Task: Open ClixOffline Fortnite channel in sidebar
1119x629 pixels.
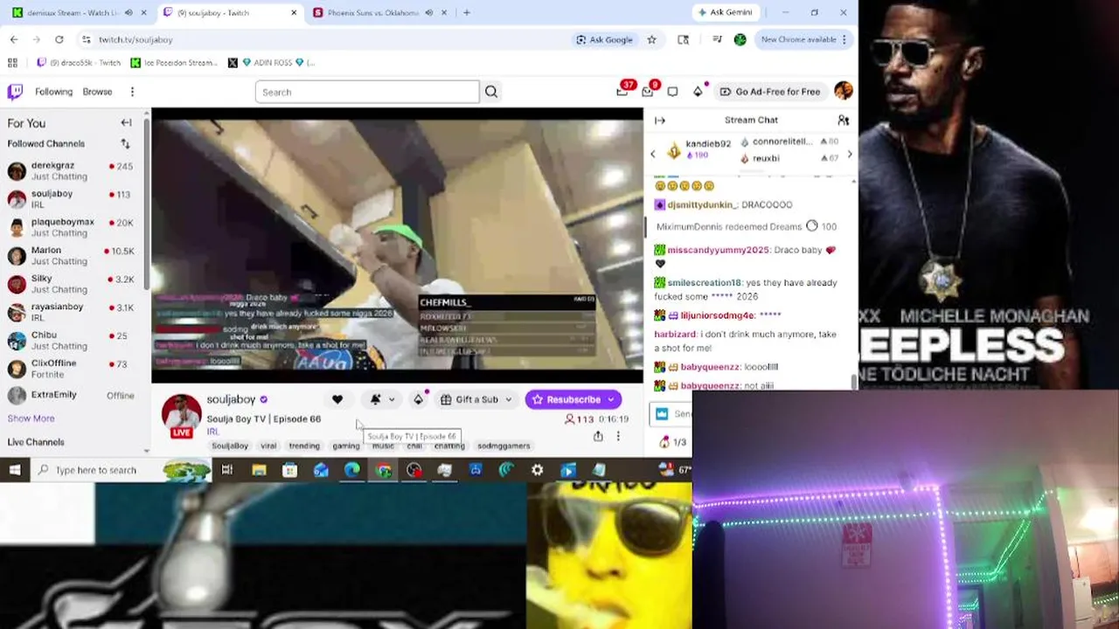Action: coord(73,369)
